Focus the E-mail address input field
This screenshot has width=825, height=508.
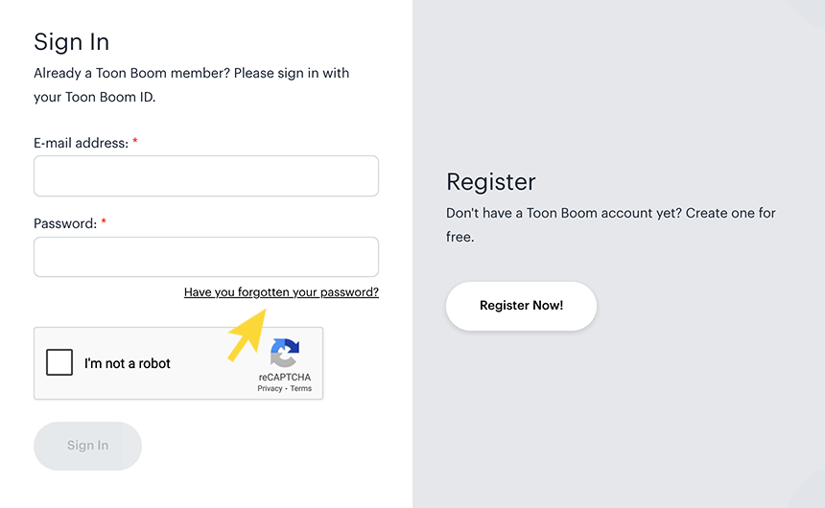pyautogui.click(x=206, y=176)
